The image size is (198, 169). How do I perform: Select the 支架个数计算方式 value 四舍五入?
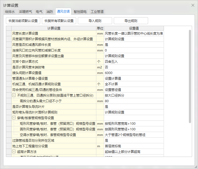(133, 61)
